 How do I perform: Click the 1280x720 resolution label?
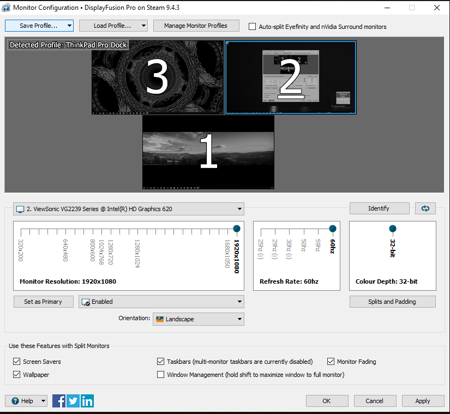111,252
